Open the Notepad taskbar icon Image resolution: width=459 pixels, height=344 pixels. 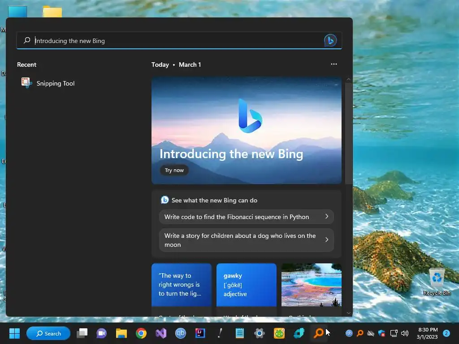click(240, 333)
